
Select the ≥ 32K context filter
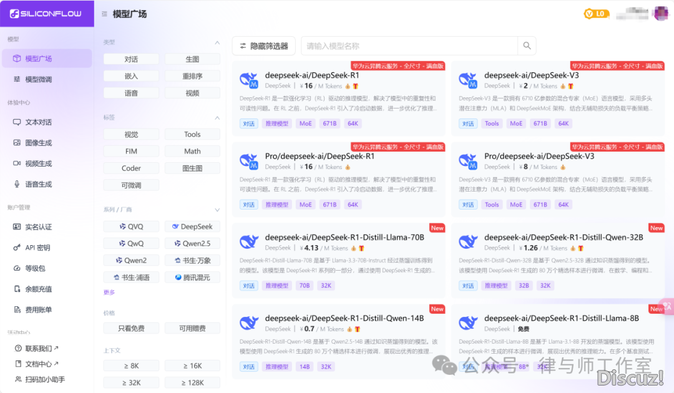131,382
